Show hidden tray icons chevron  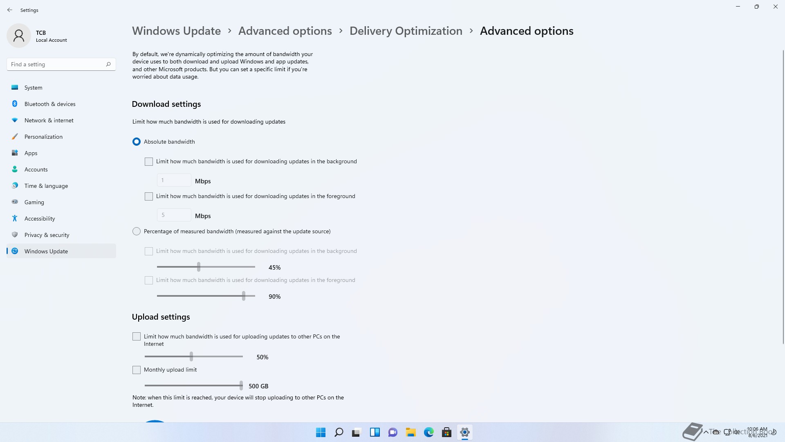point(706,432)
